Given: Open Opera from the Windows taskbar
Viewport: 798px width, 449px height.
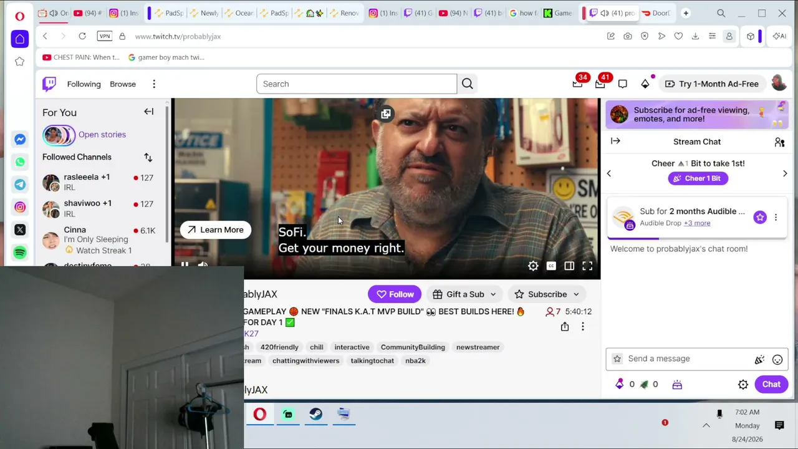Looking at the screenshot, I should tap(260, 414).
